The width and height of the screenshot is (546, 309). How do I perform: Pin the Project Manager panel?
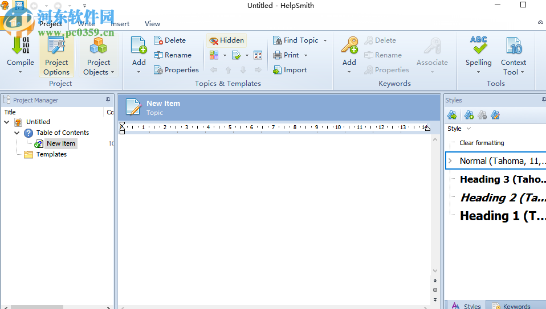point(108,100)
